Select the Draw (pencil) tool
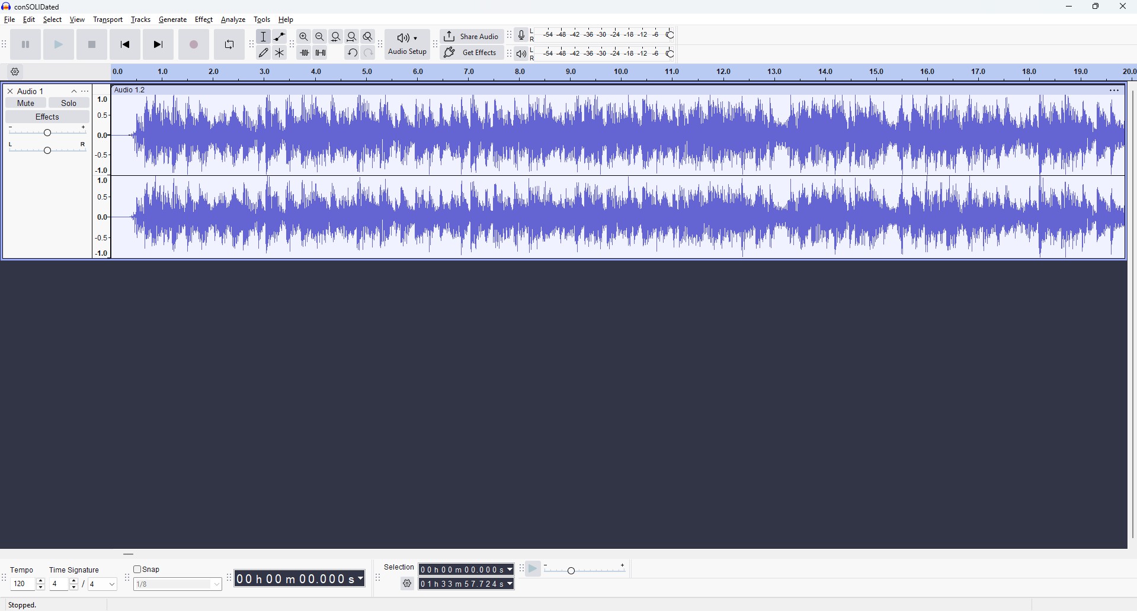 pyautogui.click(x=264, y=53)
